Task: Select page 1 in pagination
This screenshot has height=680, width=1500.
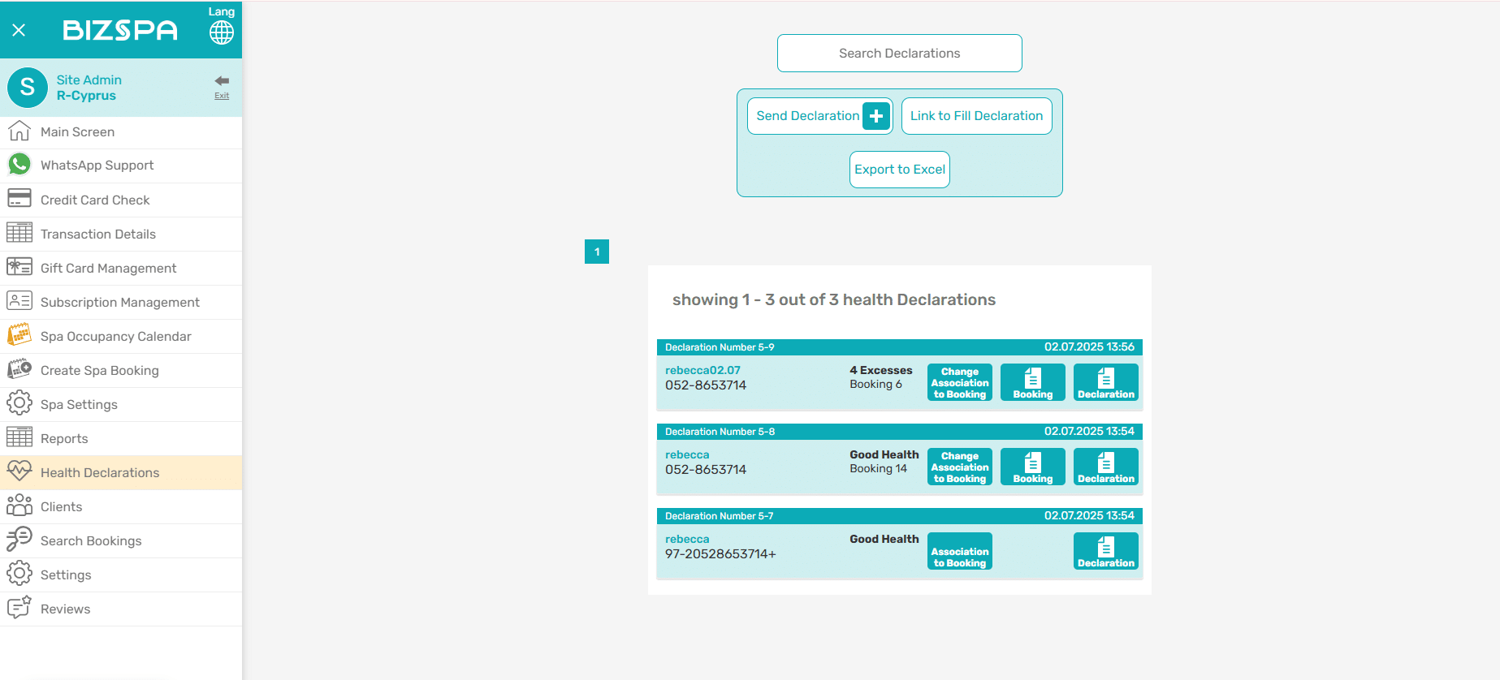Action: click(x=597, y=252)
